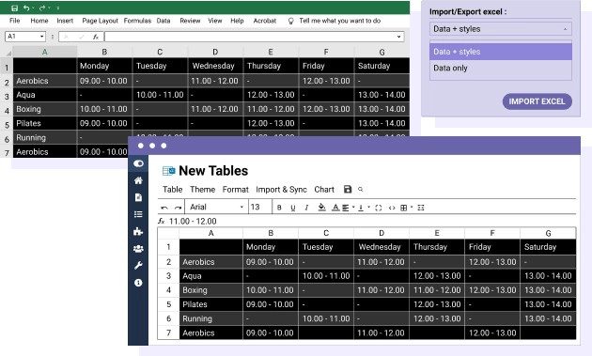
Task: Open the Excel File menu
Action: 15,21
